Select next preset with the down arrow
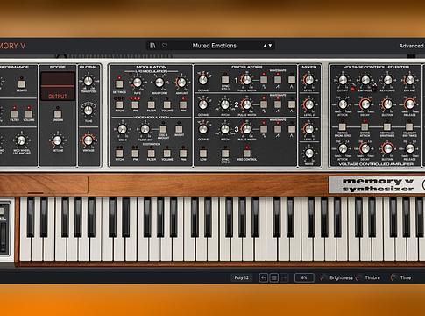The height and width of the screenshot is (316, 425). click(x=270, y=46)
